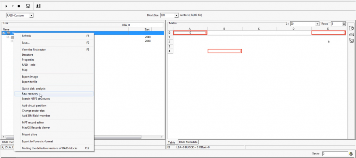Click the save matrix disk icon
The width and height of the screenshot is (356, 158).
(x=351, y=41)
